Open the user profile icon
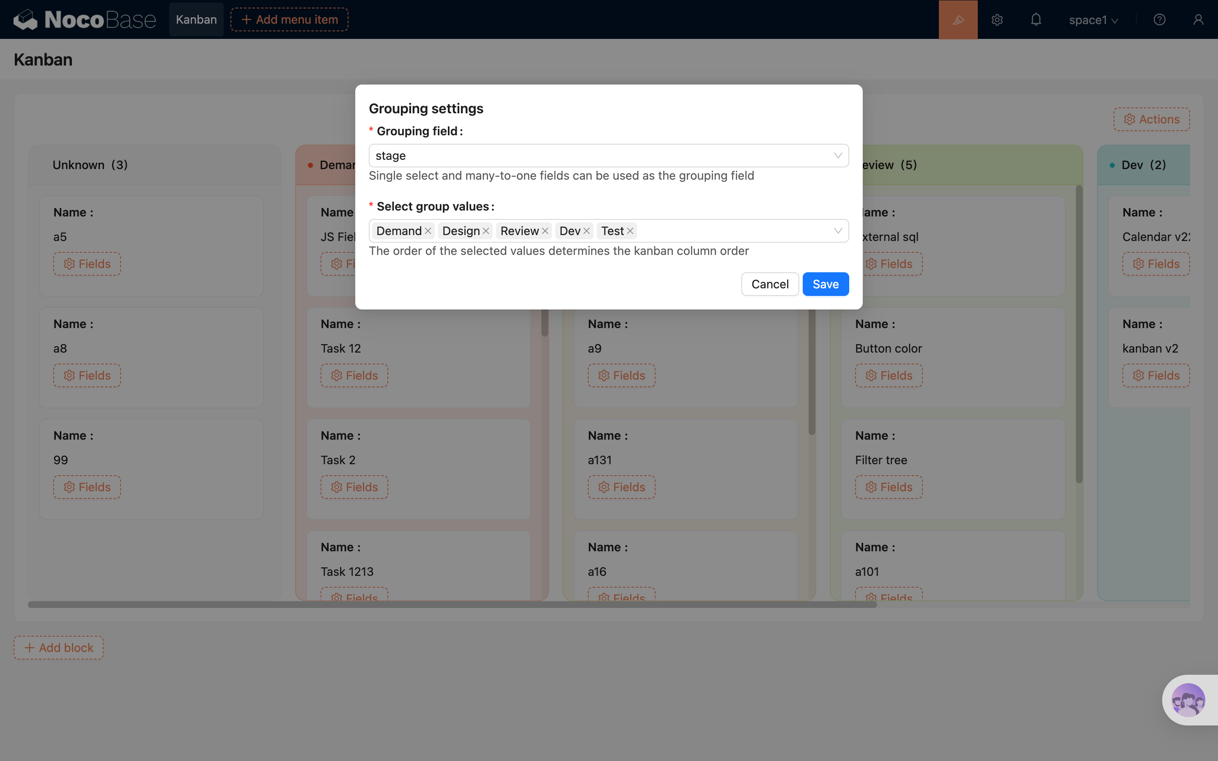 pos(1199,19)
